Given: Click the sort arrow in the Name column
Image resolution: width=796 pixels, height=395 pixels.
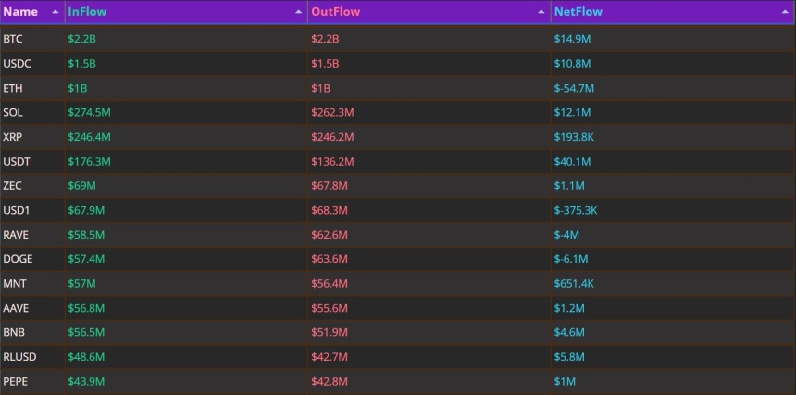Looking at the screenshot, I should 56,12.
